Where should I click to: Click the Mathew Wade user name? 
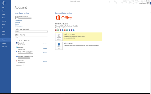tap(24, 17)
